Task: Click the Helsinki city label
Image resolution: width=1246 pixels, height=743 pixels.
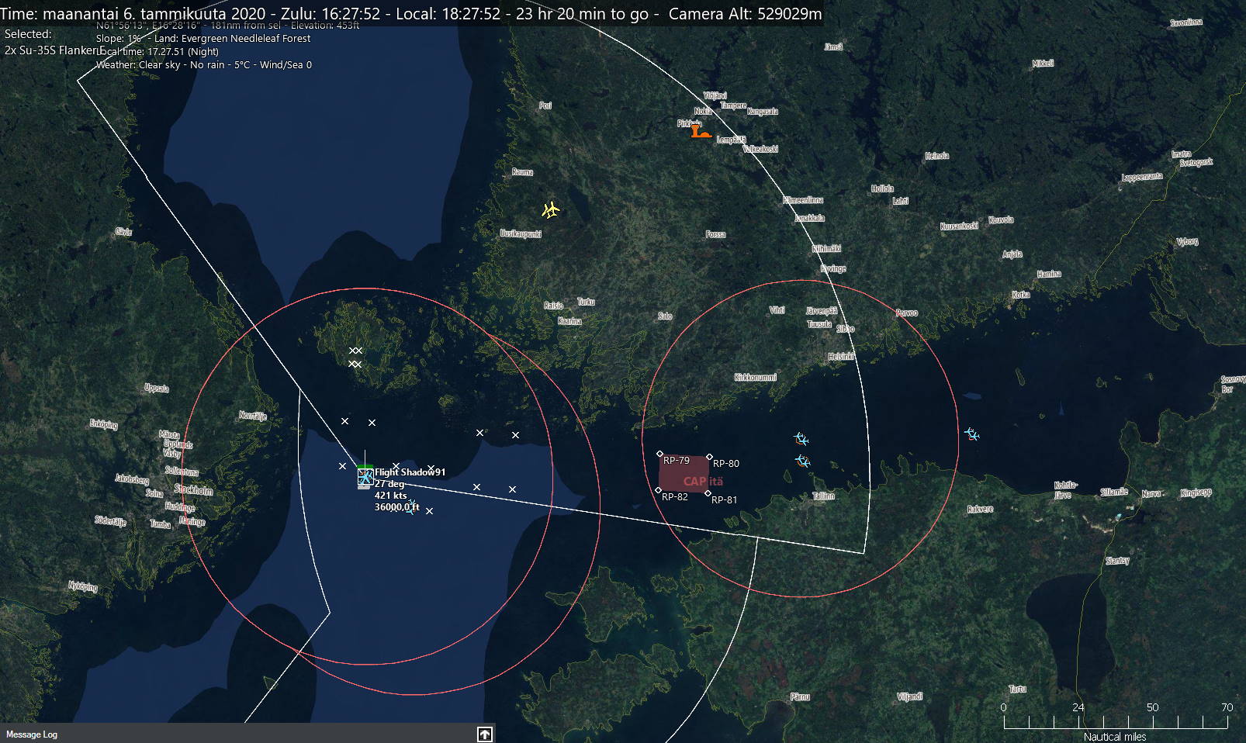Action: tap(841, 357)
